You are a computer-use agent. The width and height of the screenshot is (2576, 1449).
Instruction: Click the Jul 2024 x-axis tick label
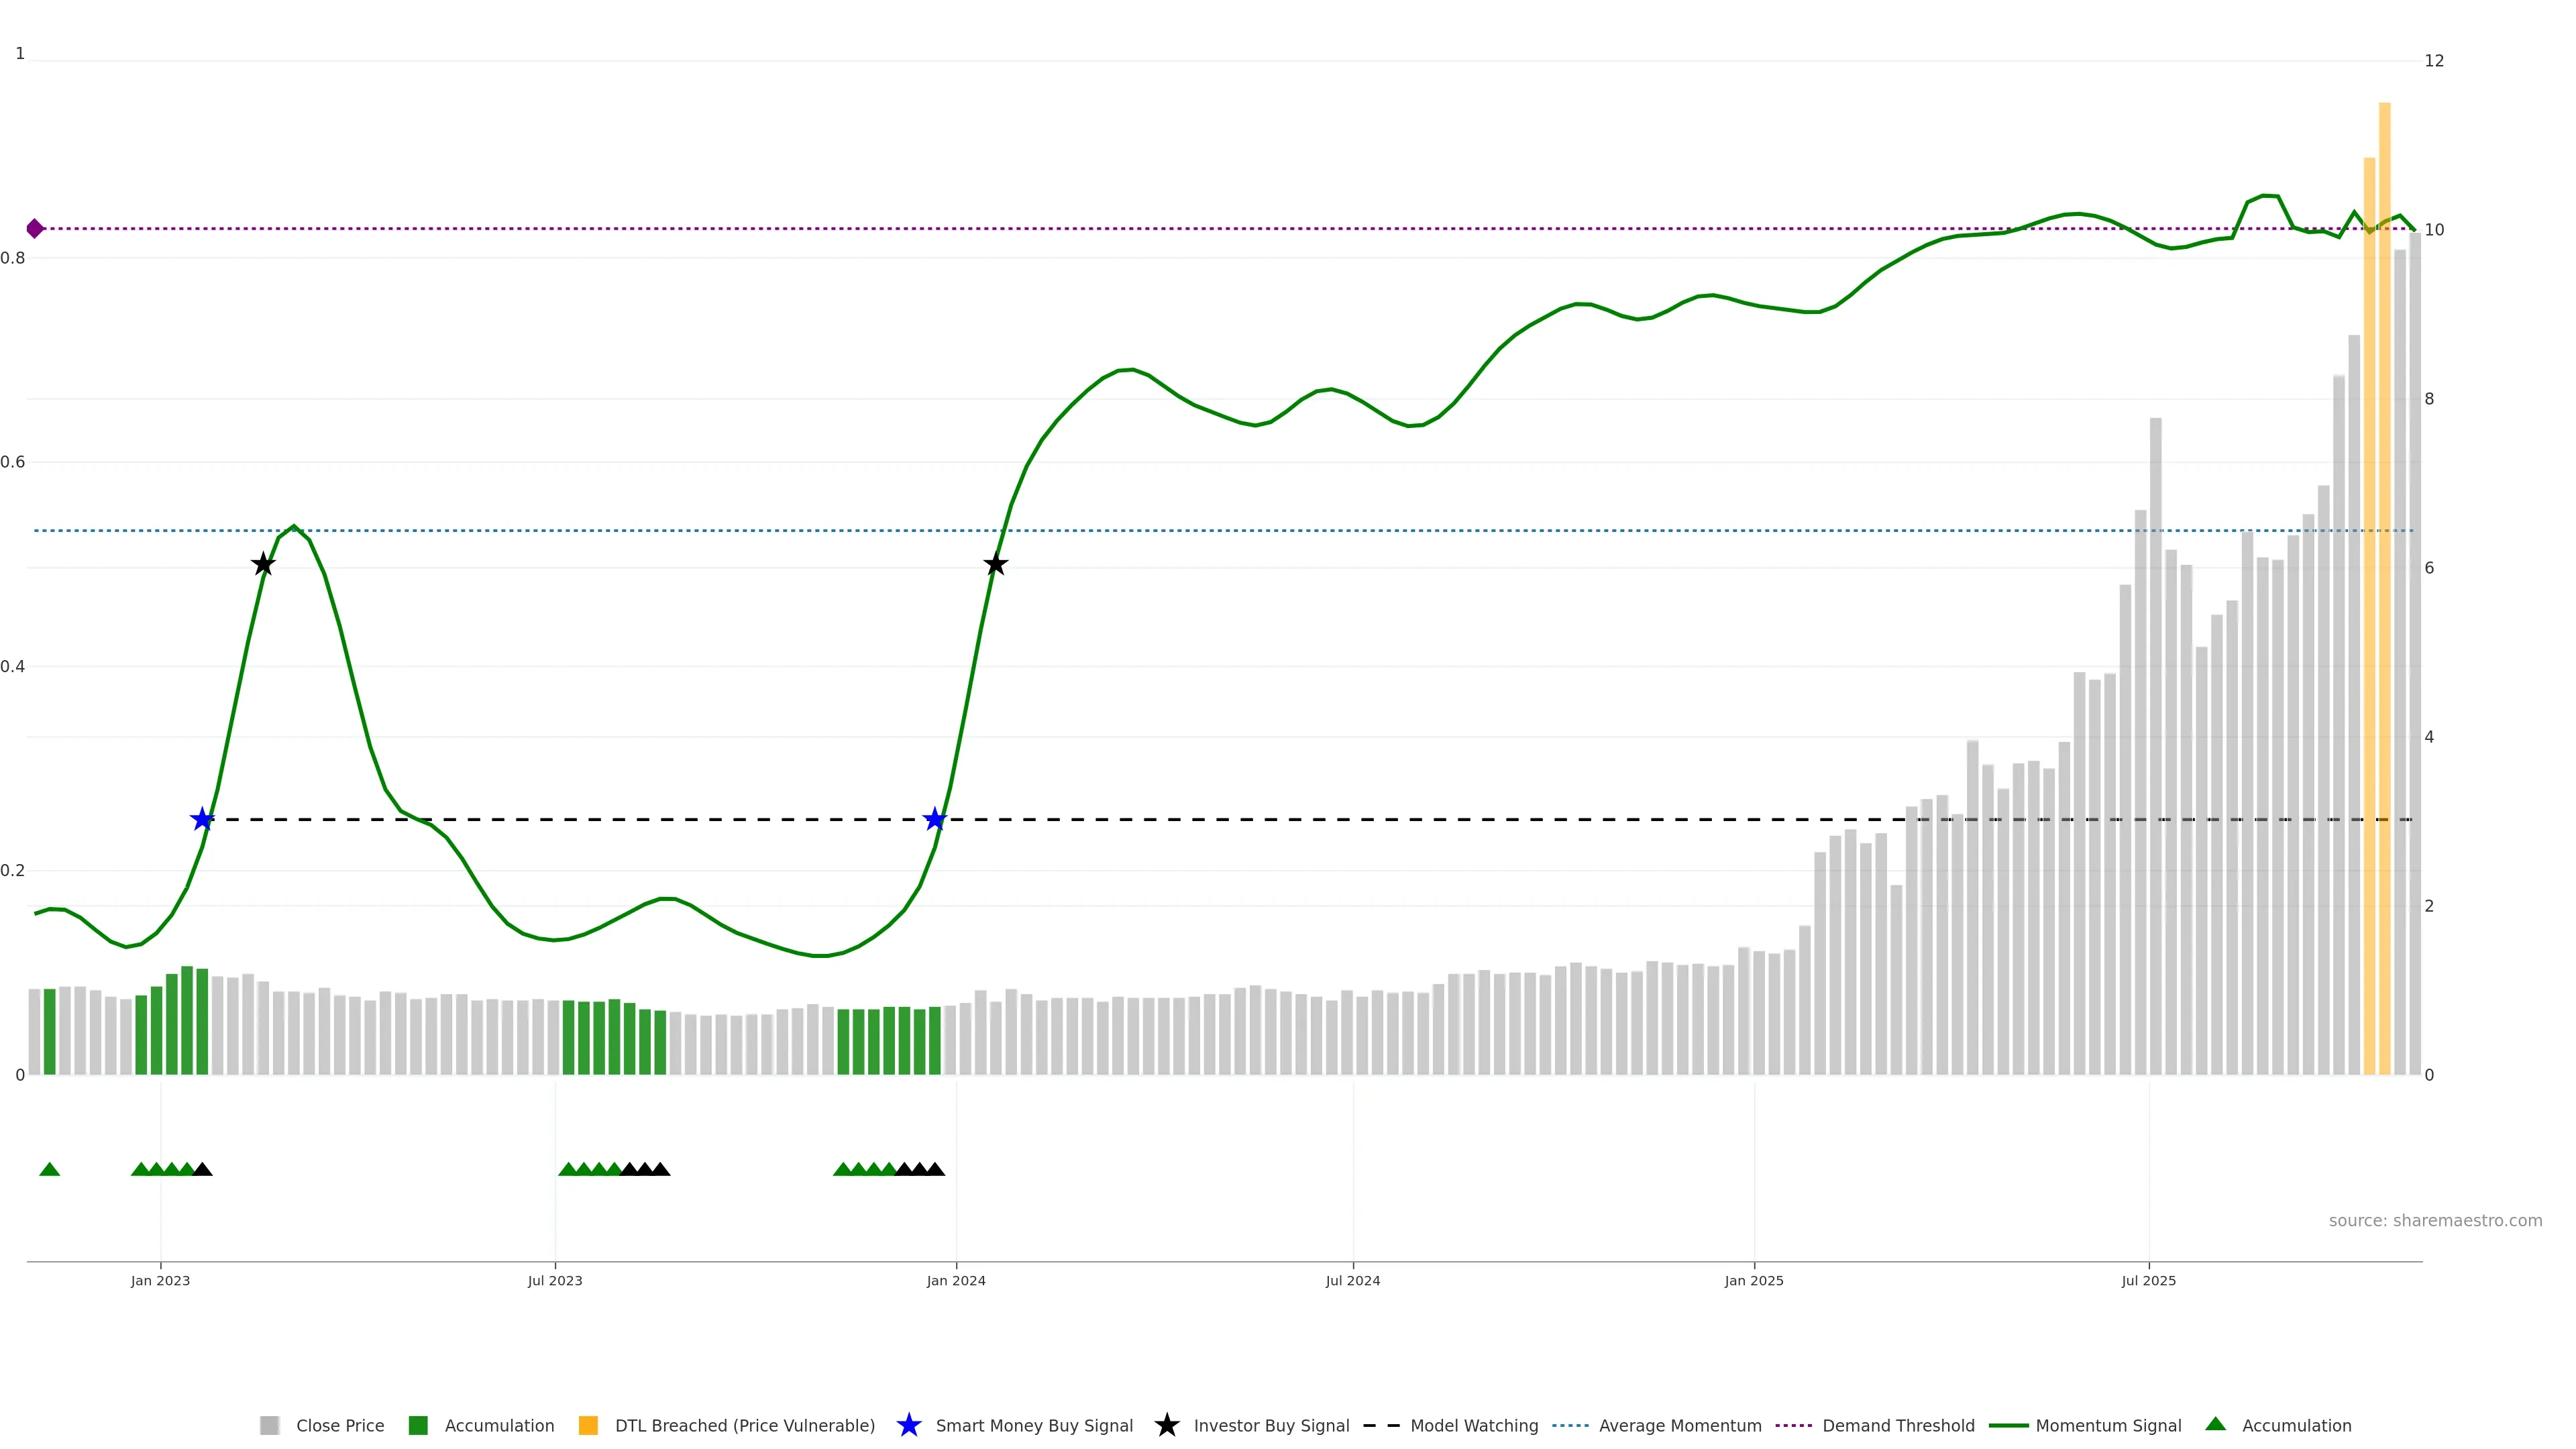1352,1280
